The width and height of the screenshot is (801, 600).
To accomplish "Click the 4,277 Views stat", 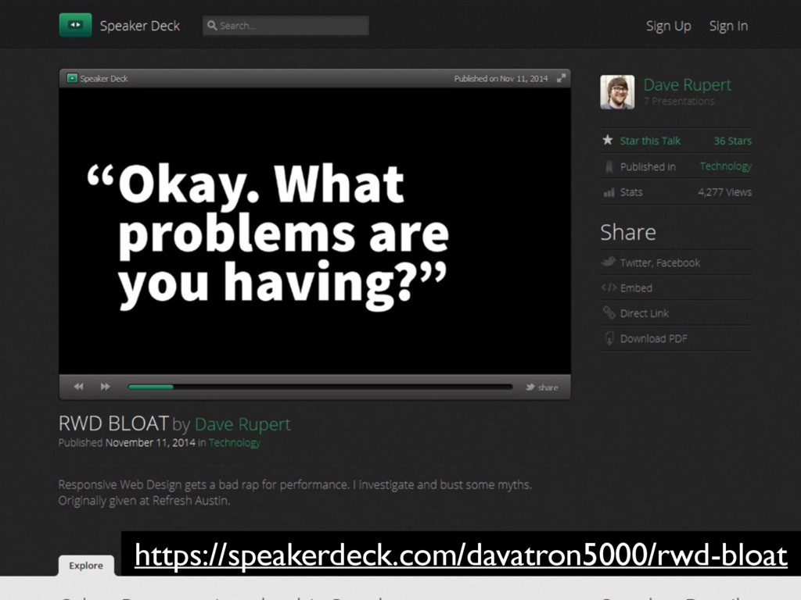I will [724, 192].
